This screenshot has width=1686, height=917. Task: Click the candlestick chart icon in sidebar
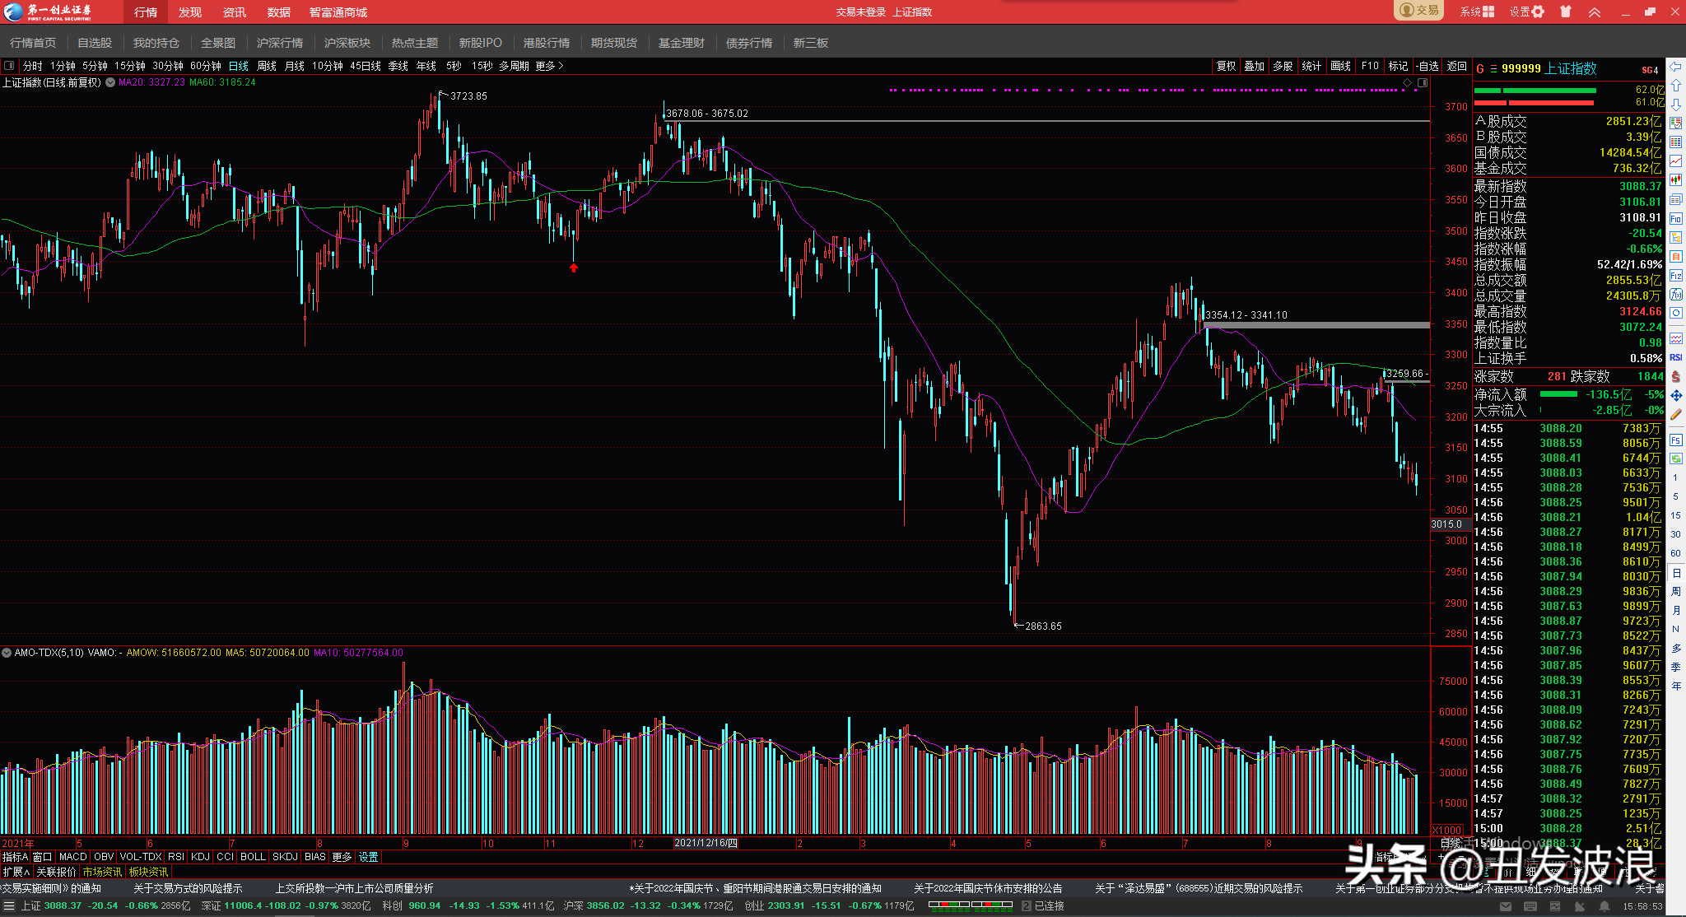[x=1675, y=180]
